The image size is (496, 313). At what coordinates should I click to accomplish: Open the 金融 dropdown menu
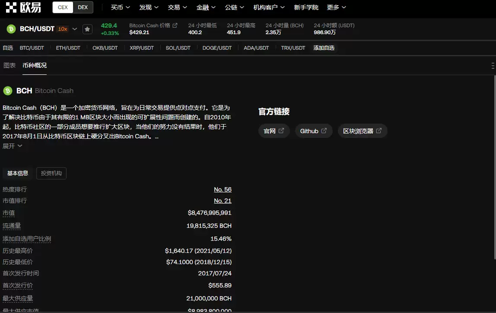[206, 7]
